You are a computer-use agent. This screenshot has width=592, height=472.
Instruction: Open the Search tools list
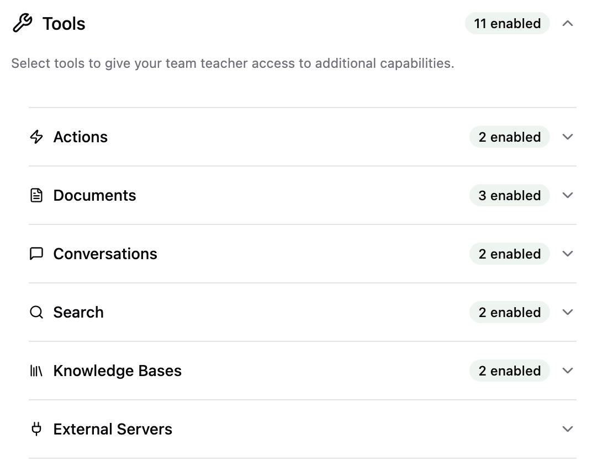568,312
